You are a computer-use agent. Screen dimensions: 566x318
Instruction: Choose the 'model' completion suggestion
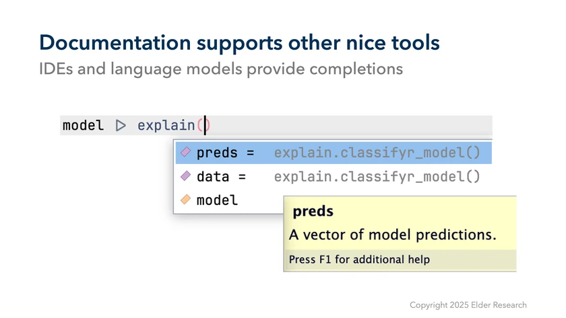[x=216, y=200]
